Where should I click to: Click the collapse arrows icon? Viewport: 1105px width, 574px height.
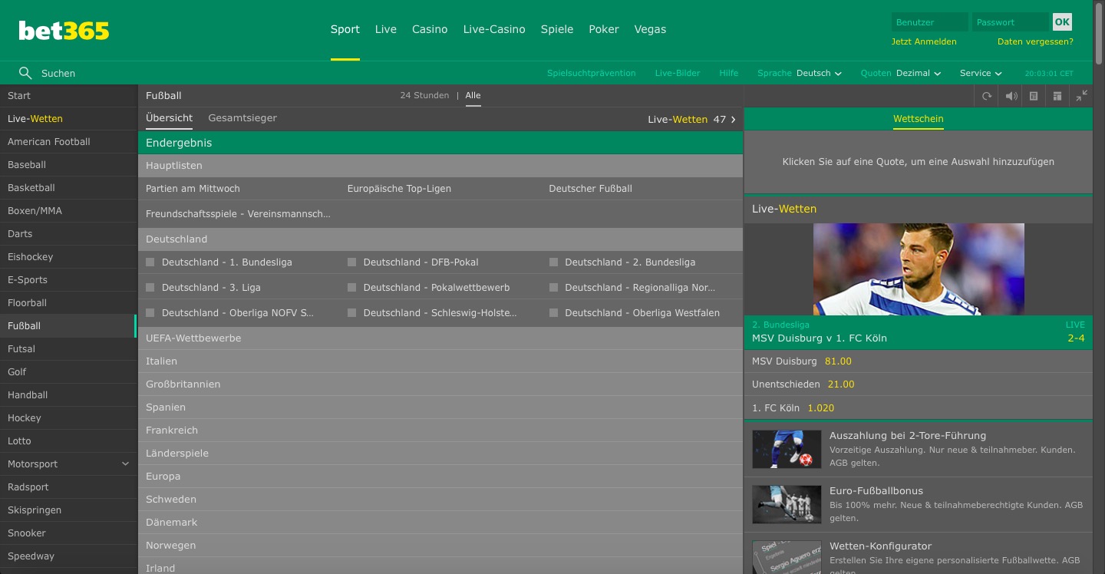pyautogui.click(x=1081, y=96)
